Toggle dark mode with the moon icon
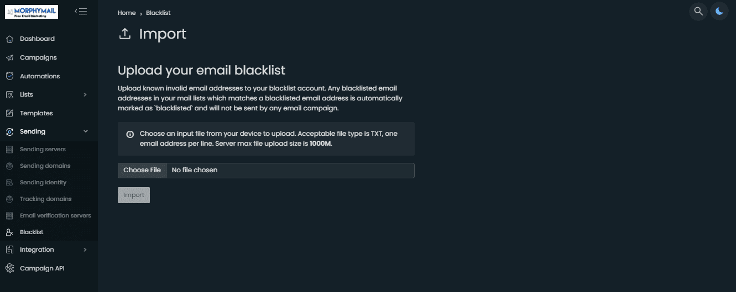Screen dimensions: 736x292 (x=719, y=11)
